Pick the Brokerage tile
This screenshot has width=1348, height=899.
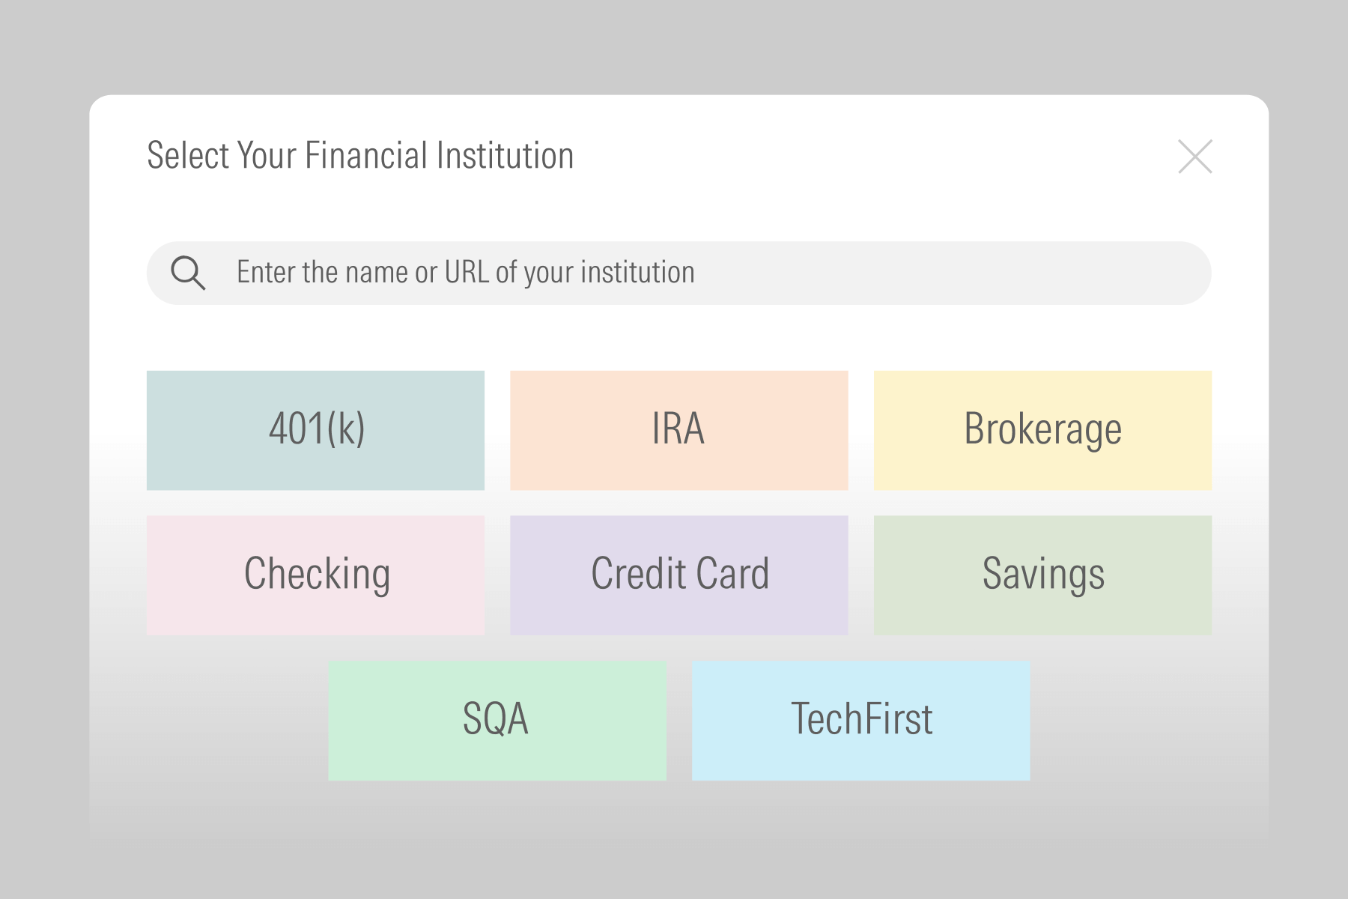[x=1042, y=430]
